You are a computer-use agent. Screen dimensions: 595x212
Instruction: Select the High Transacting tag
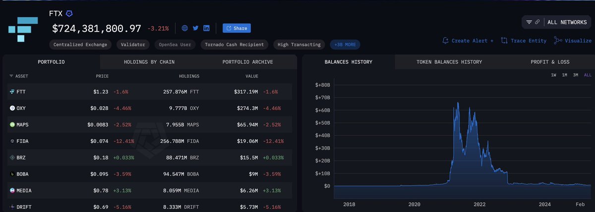pyautogui.click(x=299, y=44)
